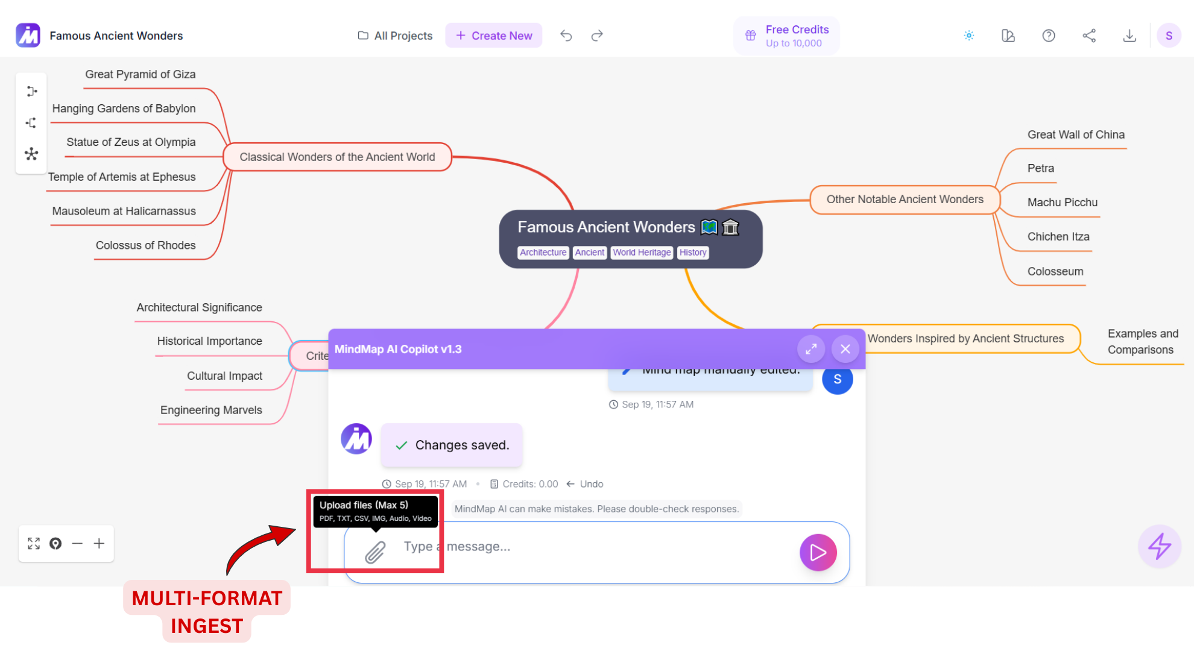Close the MindMap AI Copilot panel
This screenshot has width=1194, height=651.
[845, 349]
